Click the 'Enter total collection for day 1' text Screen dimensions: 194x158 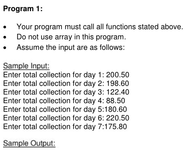coord(54,75)
